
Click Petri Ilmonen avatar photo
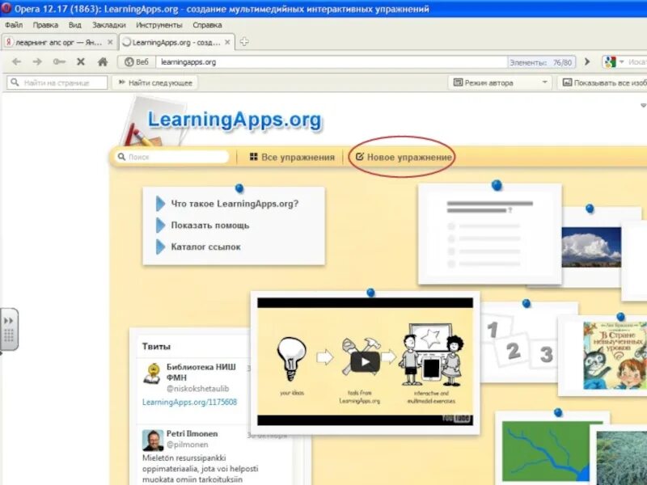(x=153, y=441)
